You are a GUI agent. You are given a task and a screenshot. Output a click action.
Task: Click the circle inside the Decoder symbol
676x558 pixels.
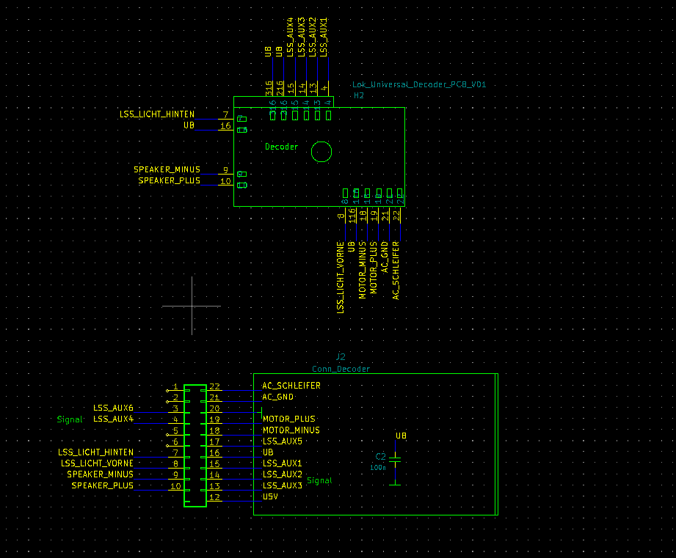(321, 152)
